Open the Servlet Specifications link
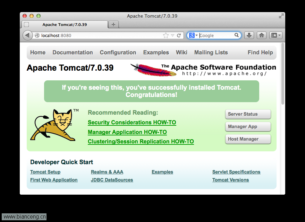 click(x=236, y=172)
